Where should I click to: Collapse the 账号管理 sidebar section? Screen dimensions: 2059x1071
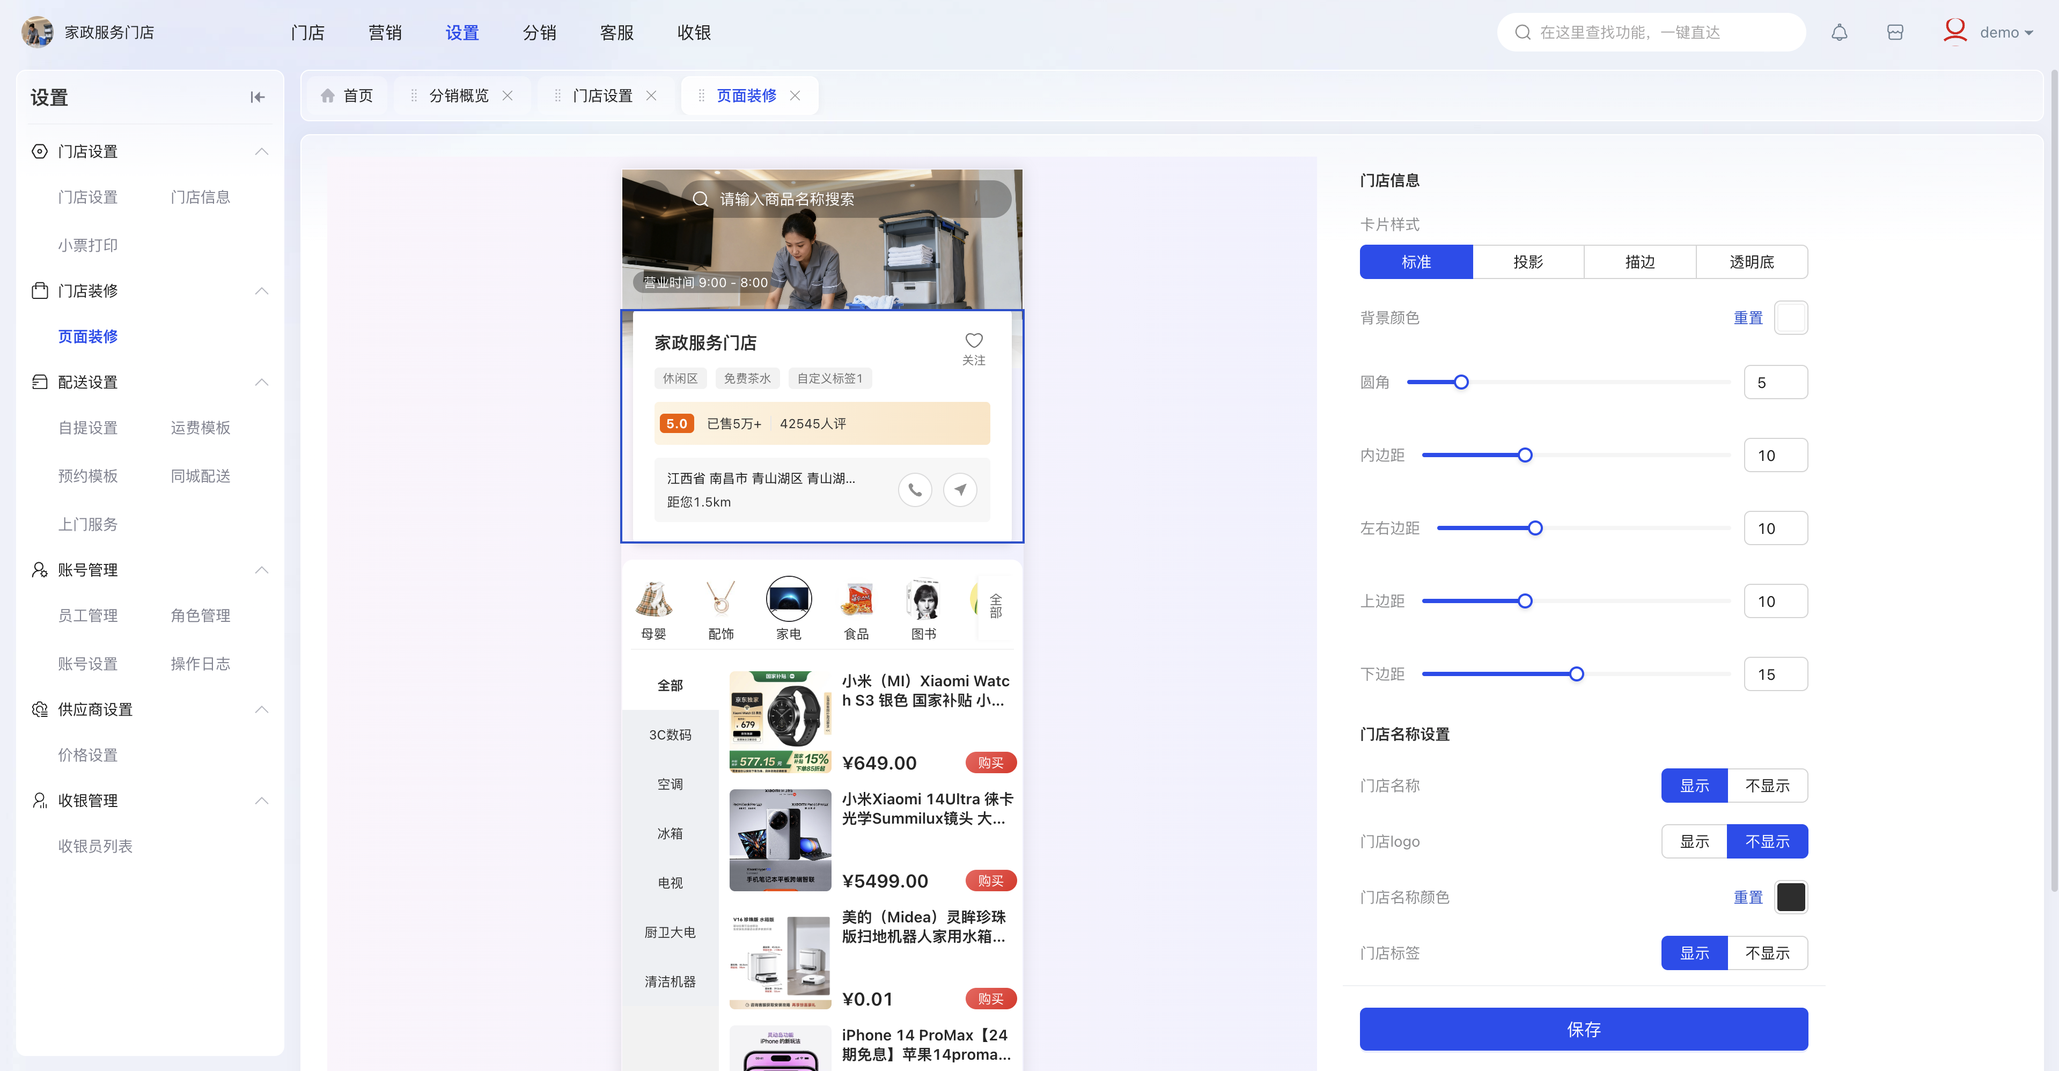coord(261,570)
